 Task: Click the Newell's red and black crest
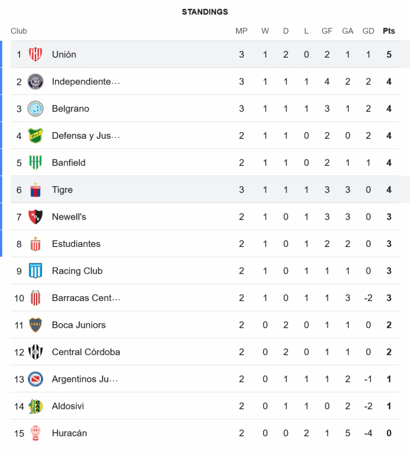pyautogui.click(x=35, y=217)
